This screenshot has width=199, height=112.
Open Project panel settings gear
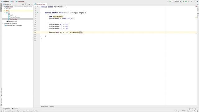pyautogui.click(x=29, y=4)
